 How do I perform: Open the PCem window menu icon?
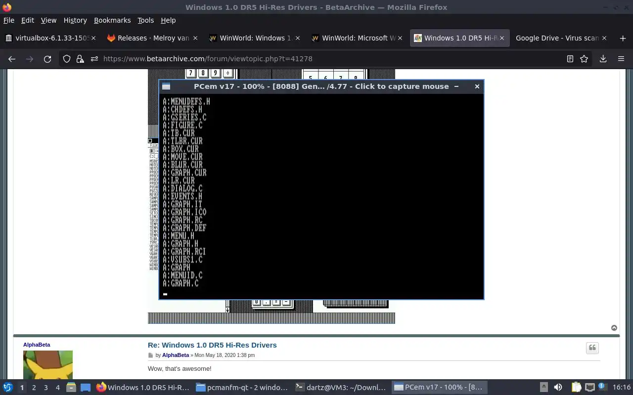tap(166, 86)
